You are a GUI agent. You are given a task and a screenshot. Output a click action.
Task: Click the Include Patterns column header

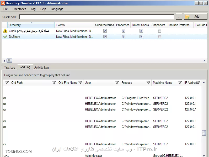tap(180, 25)
